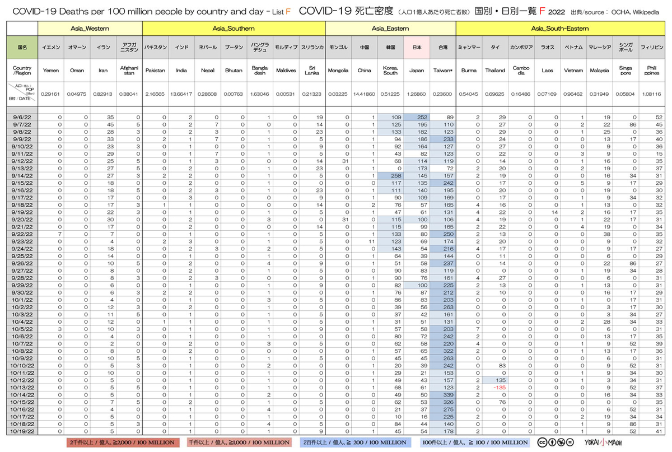Click the China column label
Screen dimensions: 672x452
365,71
